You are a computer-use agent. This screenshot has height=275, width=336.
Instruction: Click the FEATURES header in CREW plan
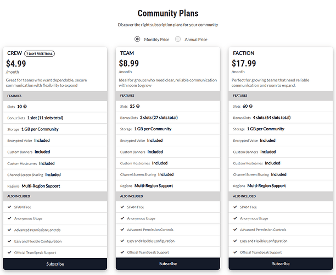pyautogui.click(x=14, y=95)
